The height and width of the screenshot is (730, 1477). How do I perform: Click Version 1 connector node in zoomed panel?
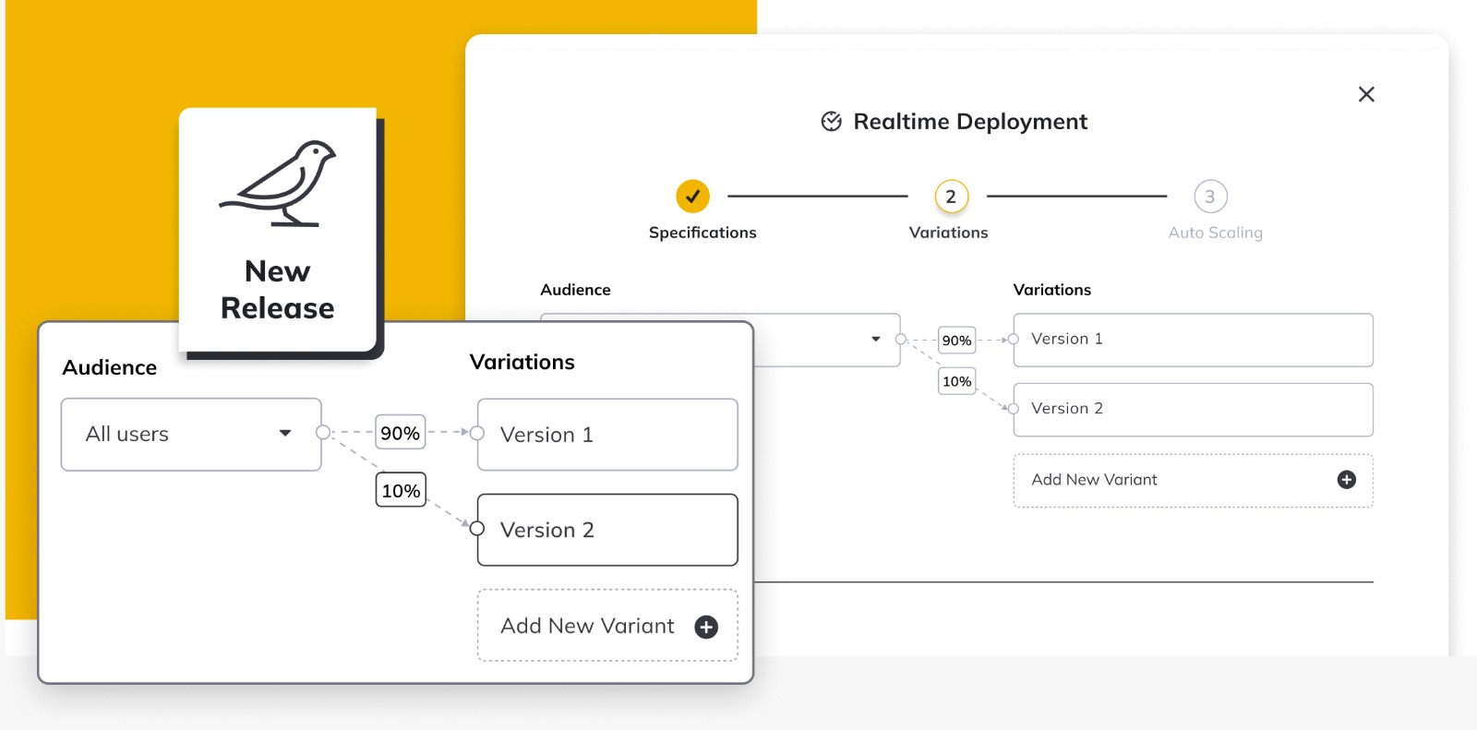coord(477,432)
